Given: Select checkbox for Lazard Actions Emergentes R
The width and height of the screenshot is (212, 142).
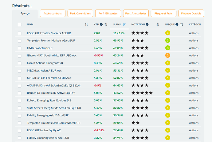Looking at the screenshot, I should (x=20, y=63).
